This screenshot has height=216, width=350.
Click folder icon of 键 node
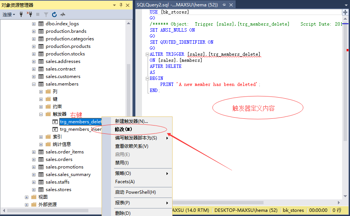click(48, 99)
